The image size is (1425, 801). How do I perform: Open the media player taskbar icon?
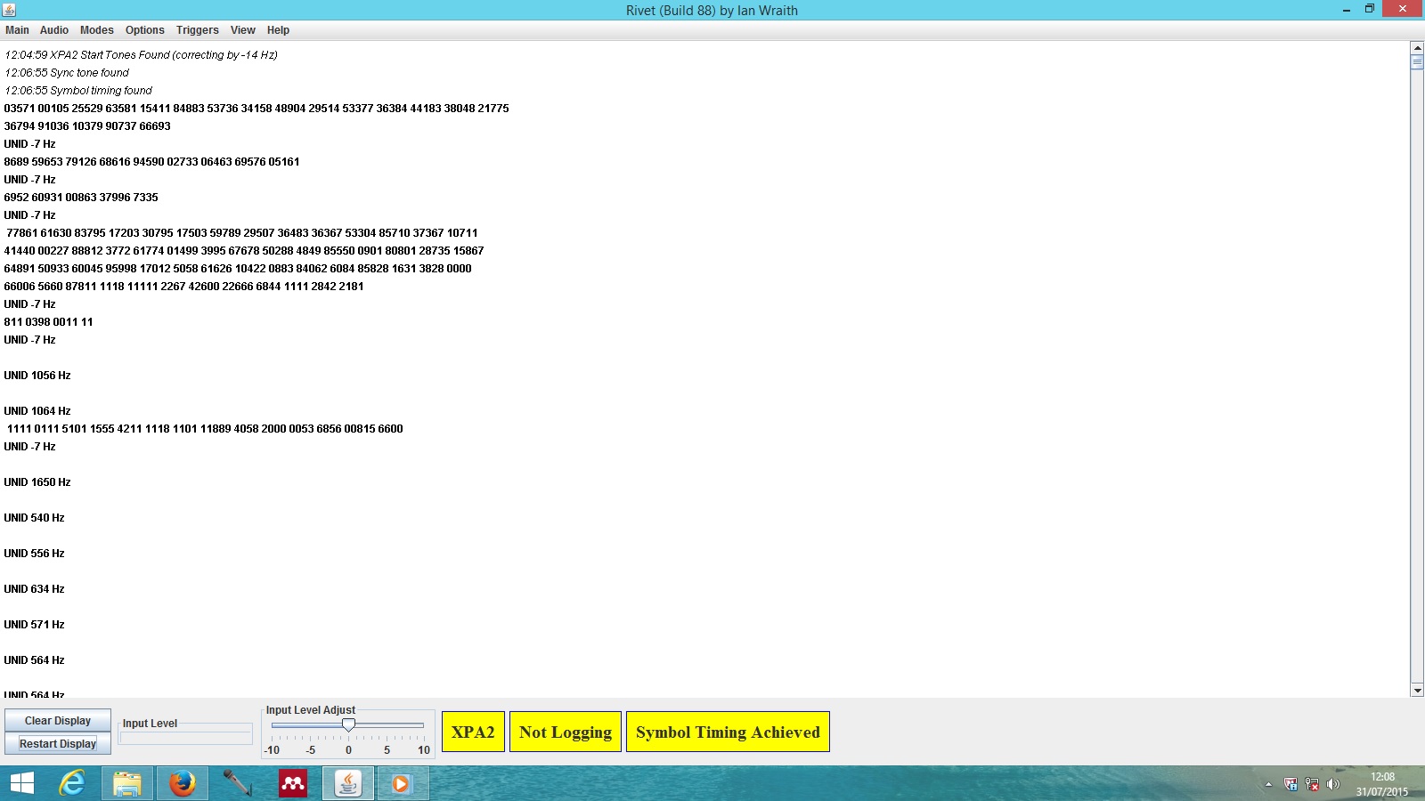(402, 783)
